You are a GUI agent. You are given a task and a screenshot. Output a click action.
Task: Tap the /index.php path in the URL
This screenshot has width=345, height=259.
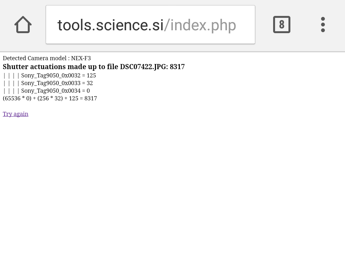point(200,25)
